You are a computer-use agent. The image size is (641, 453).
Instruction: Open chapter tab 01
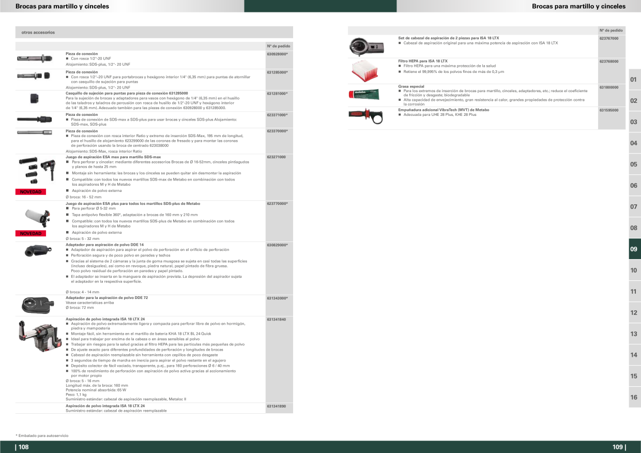coord(634,79)
